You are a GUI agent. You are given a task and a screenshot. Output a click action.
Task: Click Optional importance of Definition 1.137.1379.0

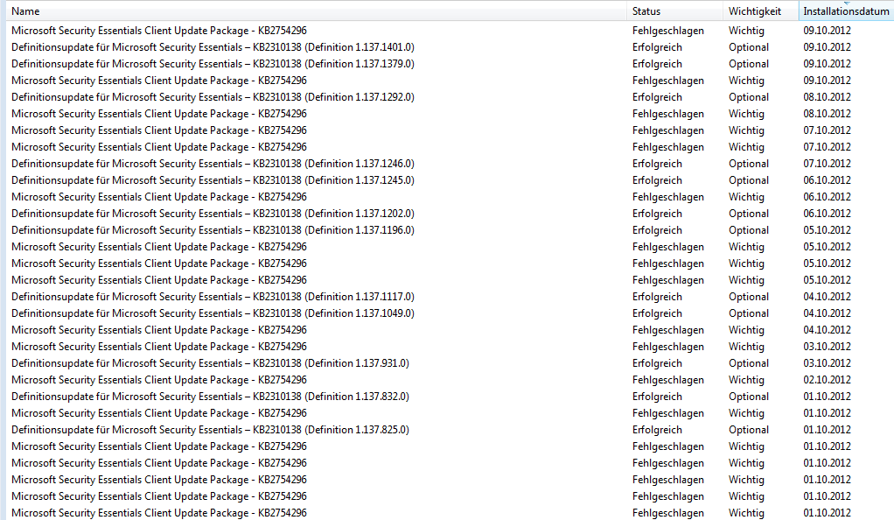(x=749, y=64)
